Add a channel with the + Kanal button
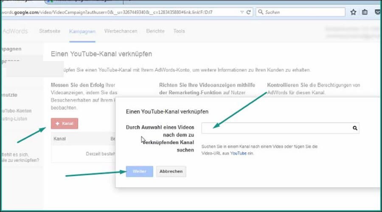Viewport: 382px width, 212px height. [x=65, y=123]
